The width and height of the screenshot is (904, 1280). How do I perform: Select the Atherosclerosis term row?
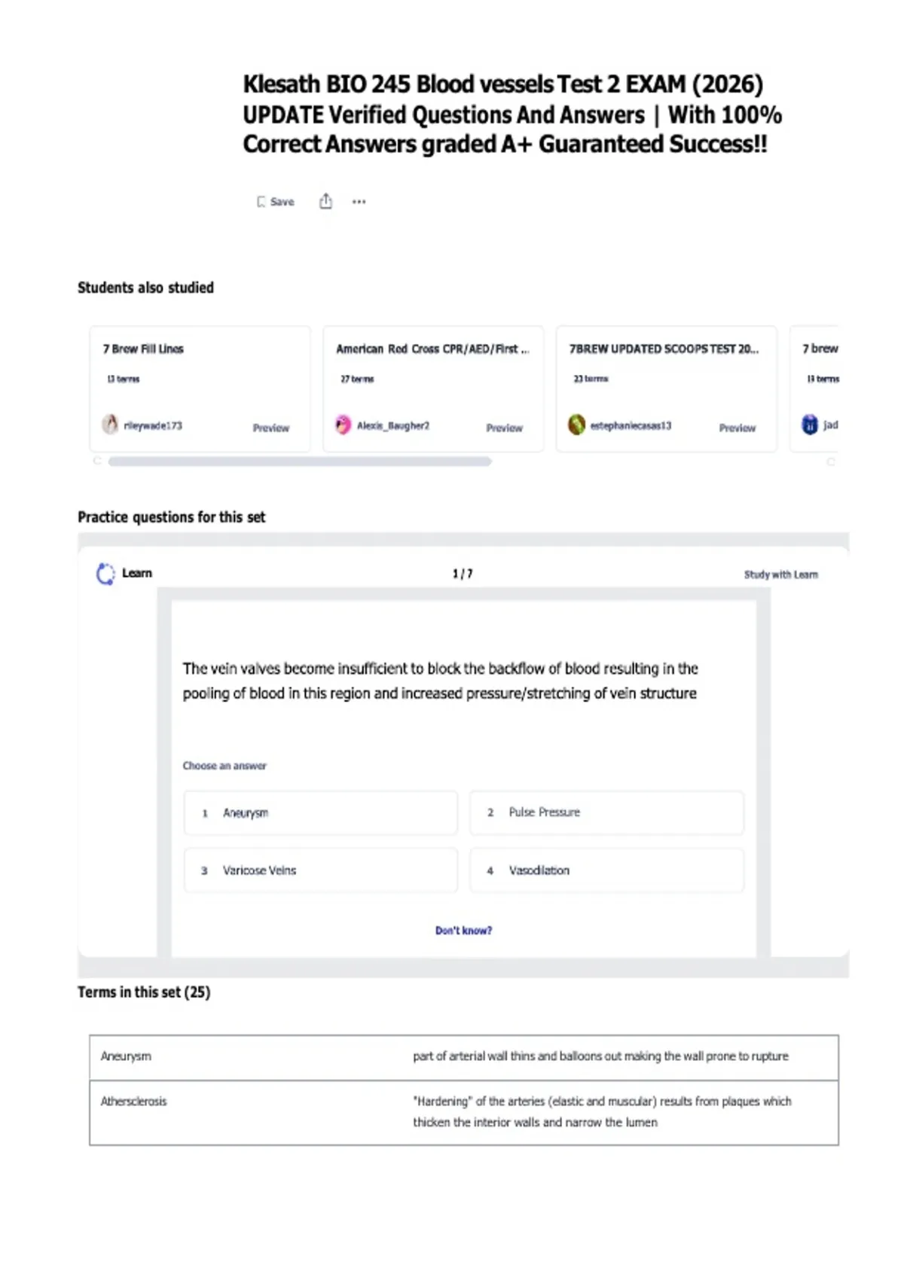pyautogui.click(x=464, y=1113)
